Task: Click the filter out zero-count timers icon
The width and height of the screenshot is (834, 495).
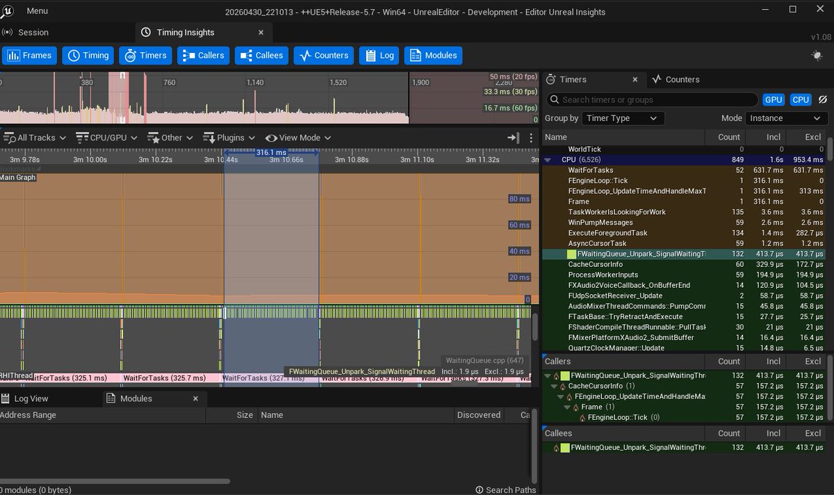Action: pyautogui.click(x=823, y=99)
